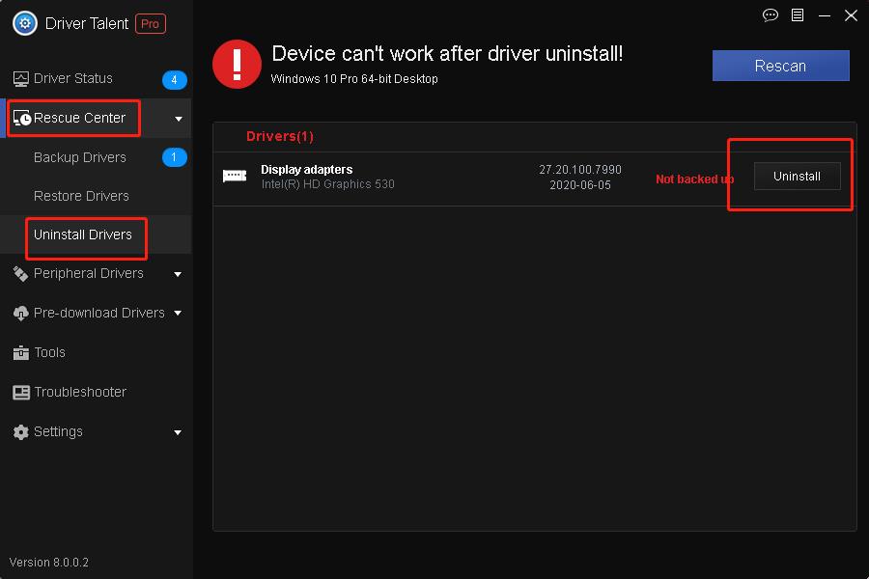Open the Troubleshooter section
The height and width of the screenshot is (579, 869).
pos(80,393)
